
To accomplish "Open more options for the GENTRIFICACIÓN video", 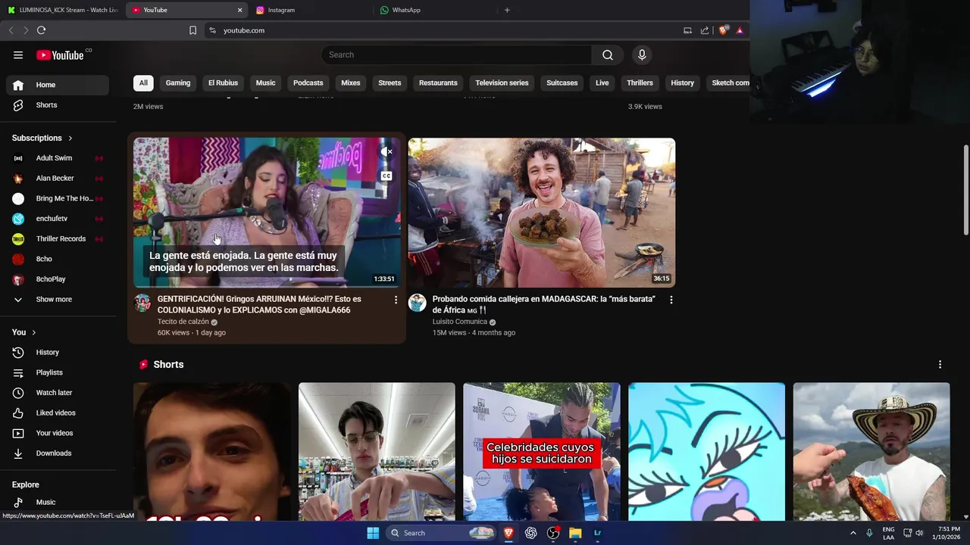I will 396,300.
